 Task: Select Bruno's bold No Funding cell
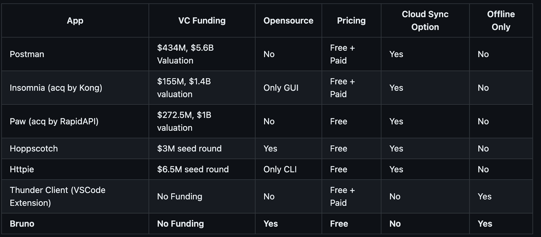click(202, 223)
